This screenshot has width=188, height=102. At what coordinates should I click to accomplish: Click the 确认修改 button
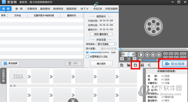101,64
